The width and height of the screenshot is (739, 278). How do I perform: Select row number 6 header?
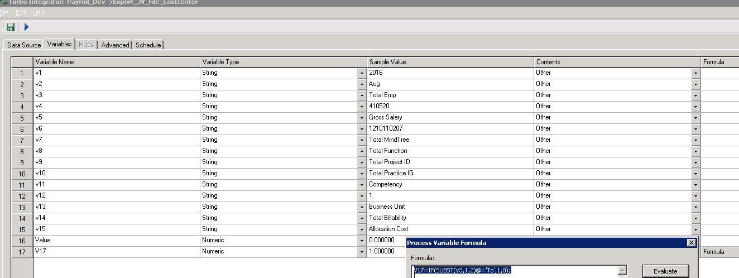(x=22, y=129)
